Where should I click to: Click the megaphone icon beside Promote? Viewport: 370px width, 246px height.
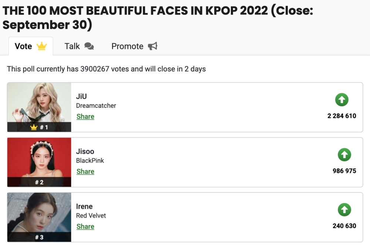152,46
